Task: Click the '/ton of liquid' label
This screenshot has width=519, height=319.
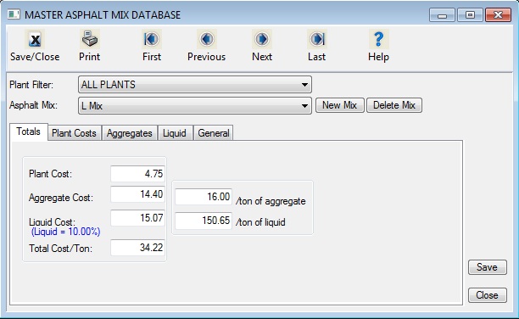Action: click(260, 222)
